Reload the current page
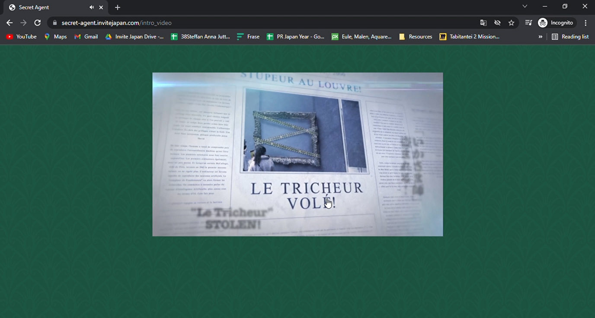 (38, 23)
